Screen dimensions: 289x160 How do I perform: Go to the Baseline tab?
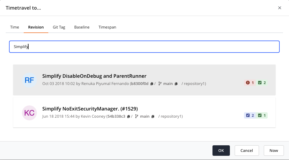click(x=82, y=27)
